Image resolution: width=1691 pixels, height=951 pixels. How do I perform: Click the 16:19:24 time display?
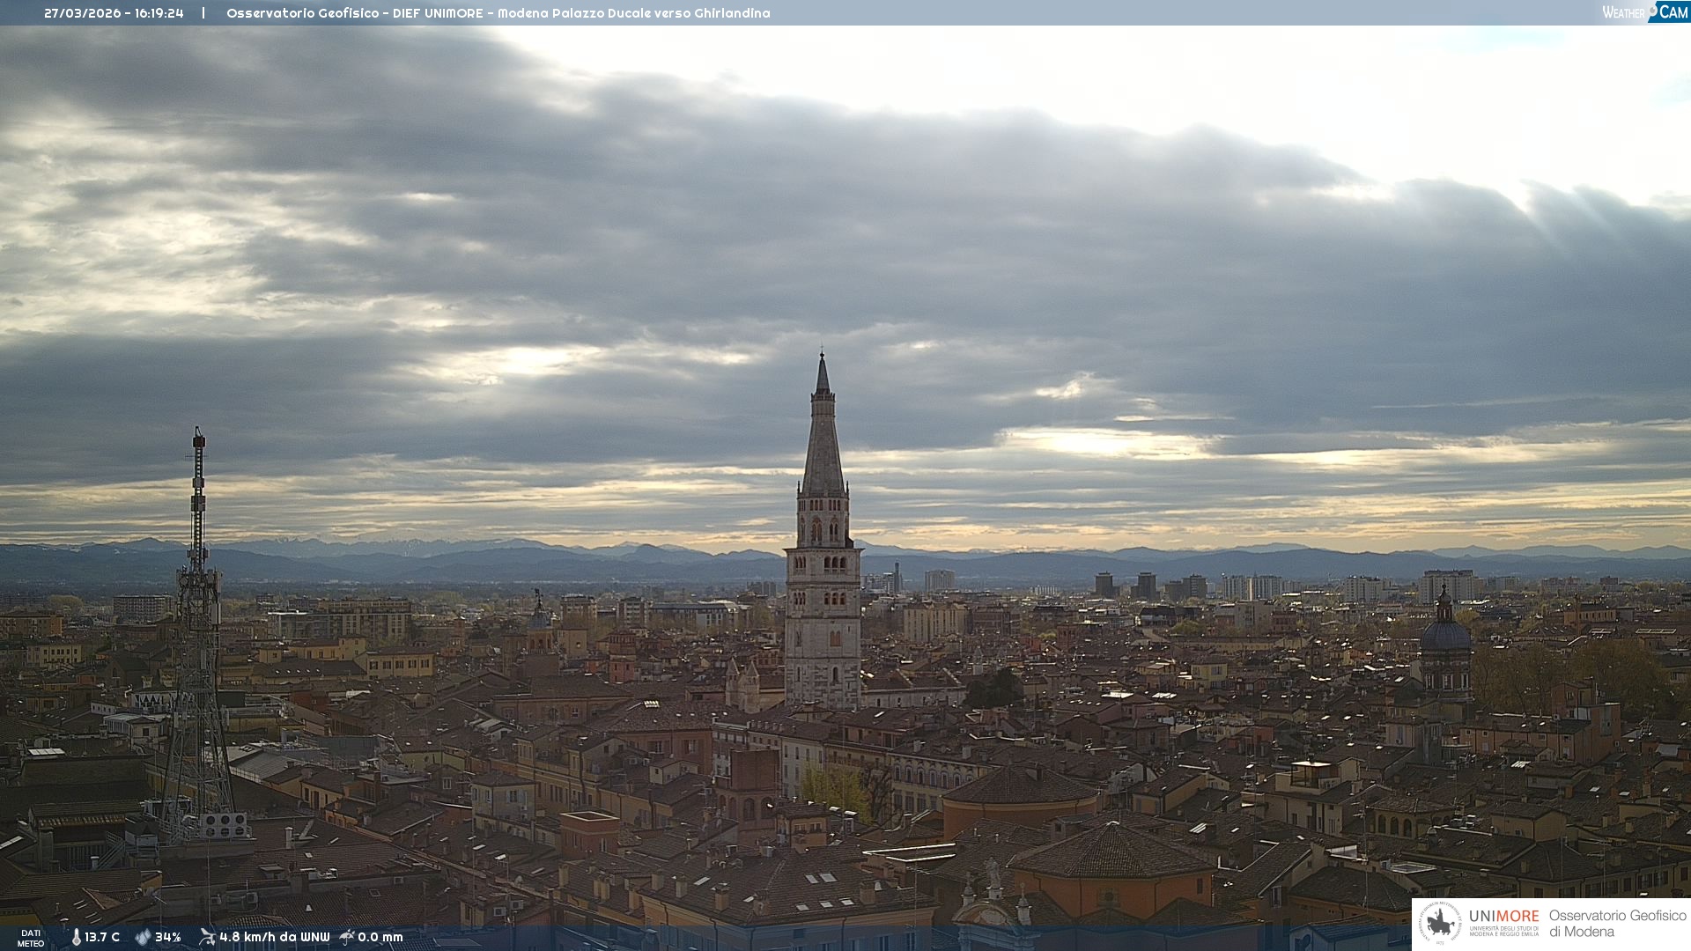[x=159, y=13]
